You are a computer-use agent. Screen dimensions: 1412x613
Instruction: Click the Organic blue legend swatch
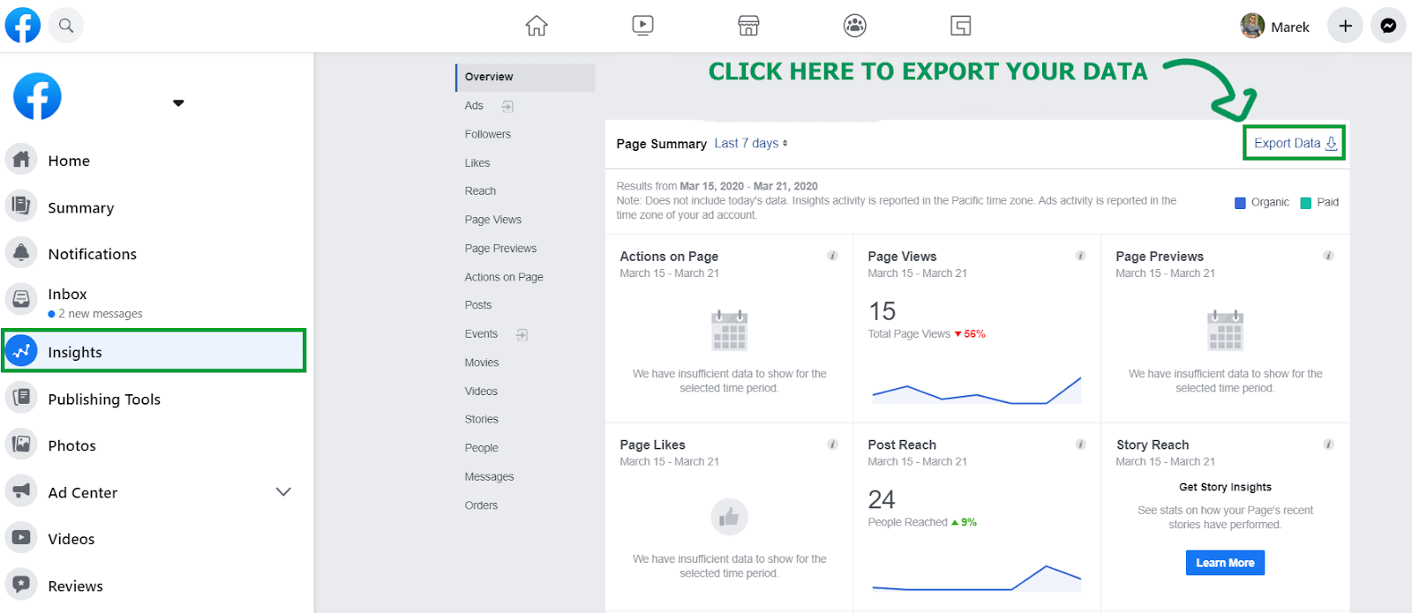pyautogui.click(x=1240, y=203)
